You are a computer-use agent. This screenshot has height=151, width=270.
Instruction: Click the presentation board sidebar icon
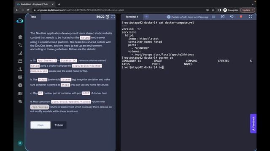pyautogui.click(x=20, y=77)
